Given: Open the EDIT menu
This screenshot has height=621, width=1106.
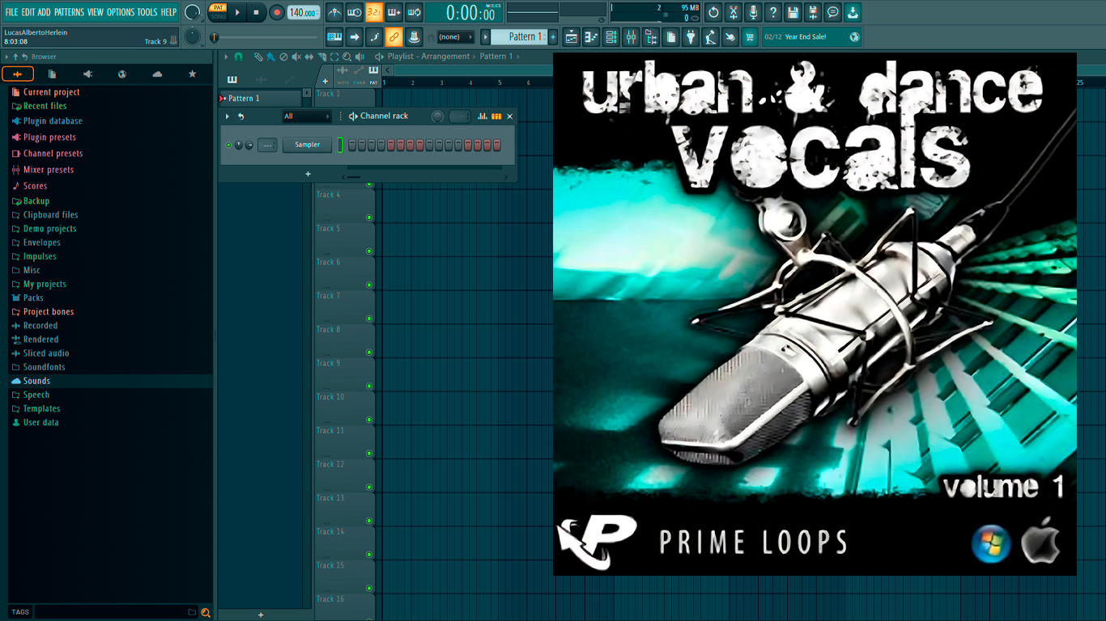Looking at the screenshot, I should click(28, 12).
